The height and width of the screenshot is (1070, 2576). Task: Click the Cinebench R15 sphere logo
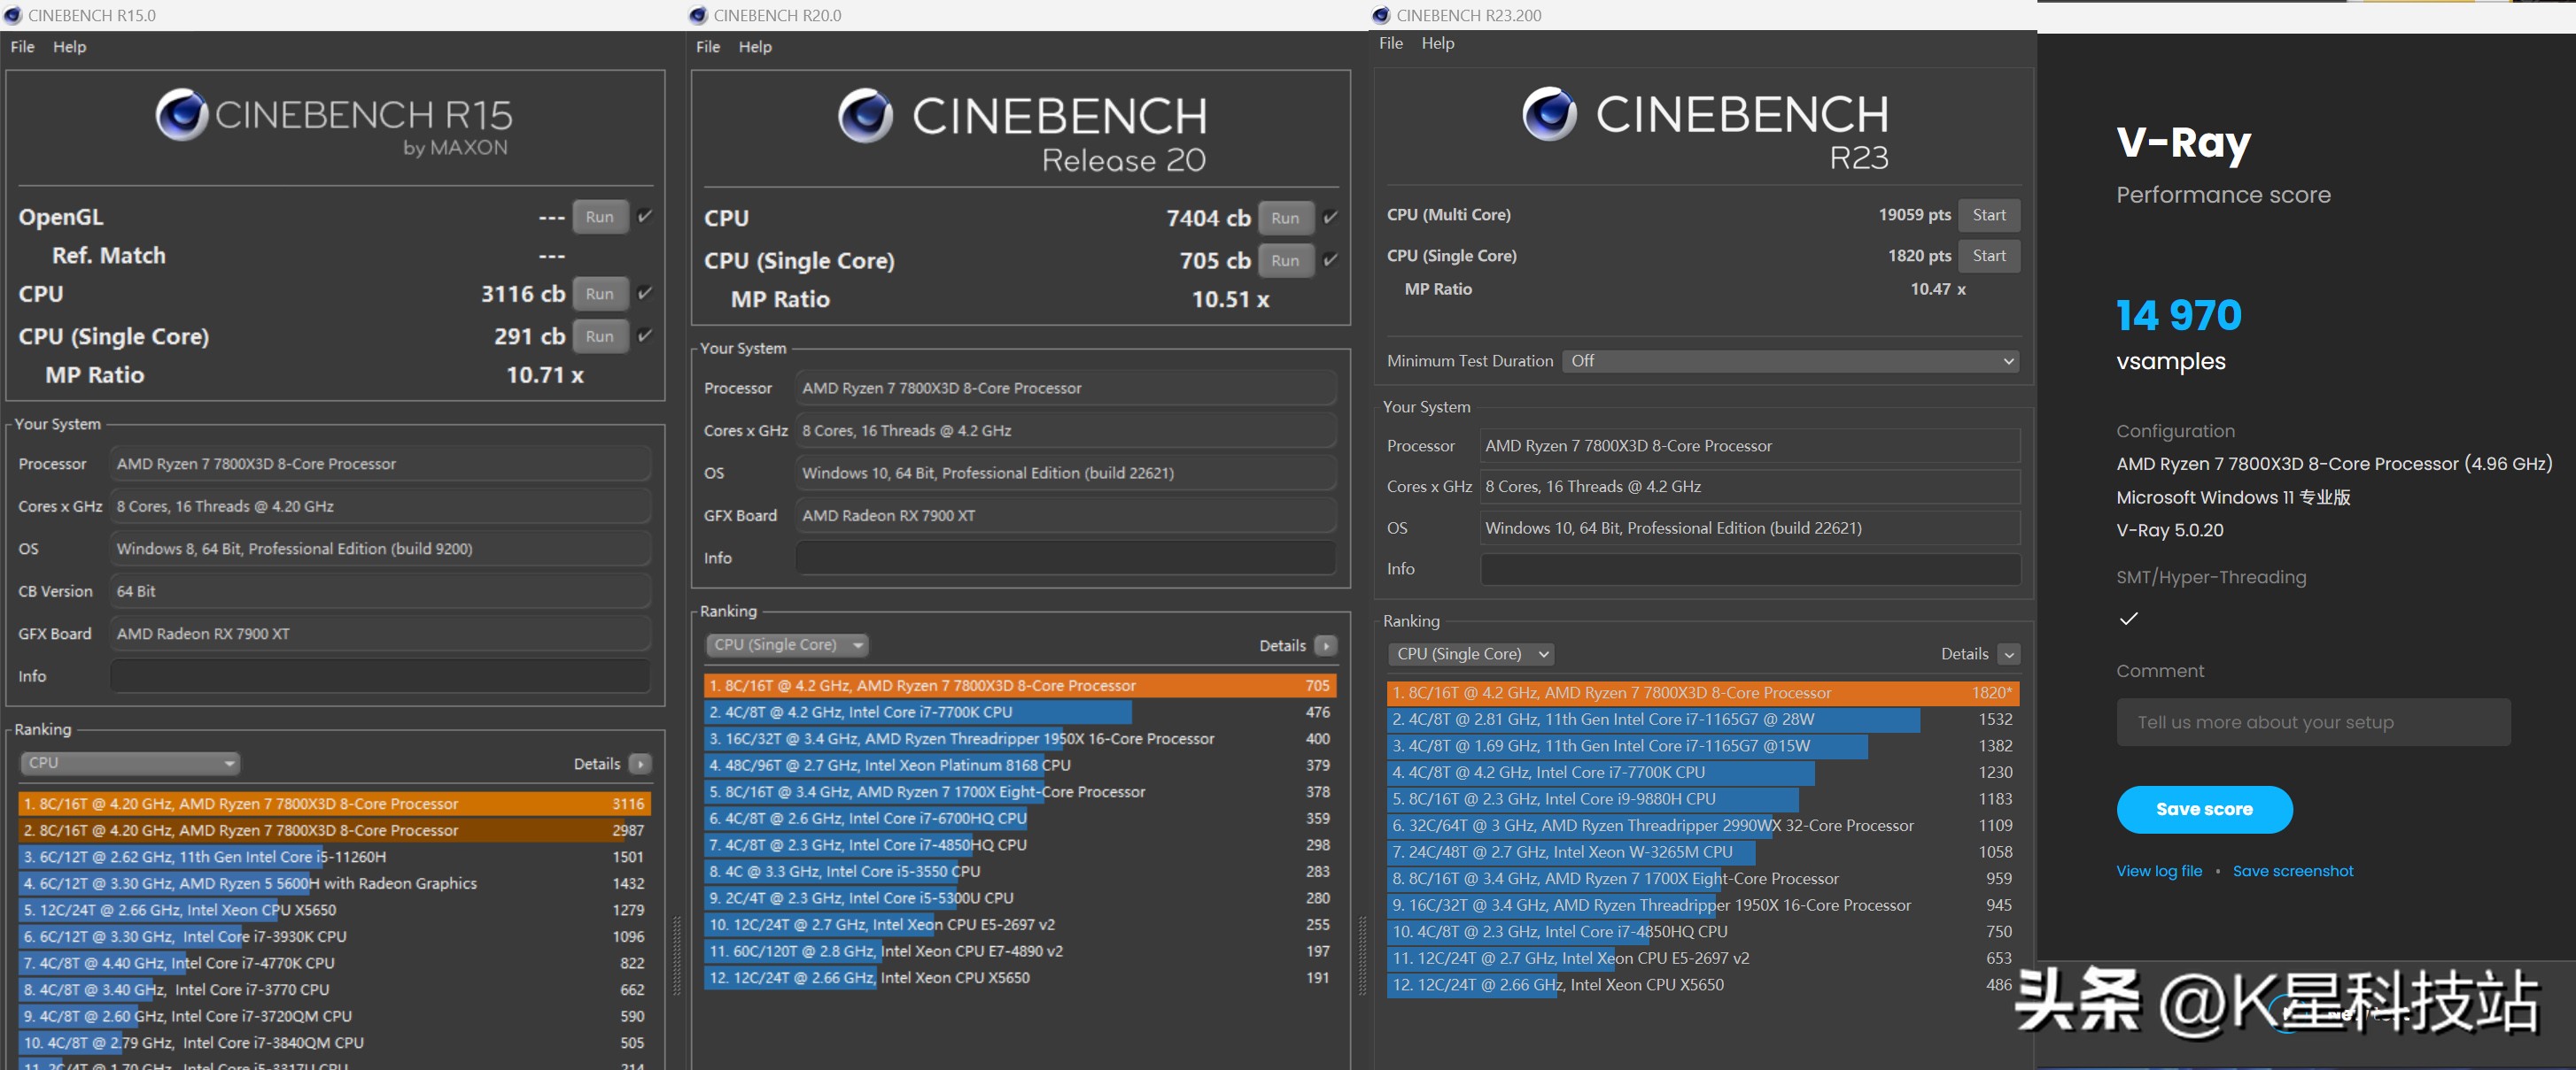point(181,115)
